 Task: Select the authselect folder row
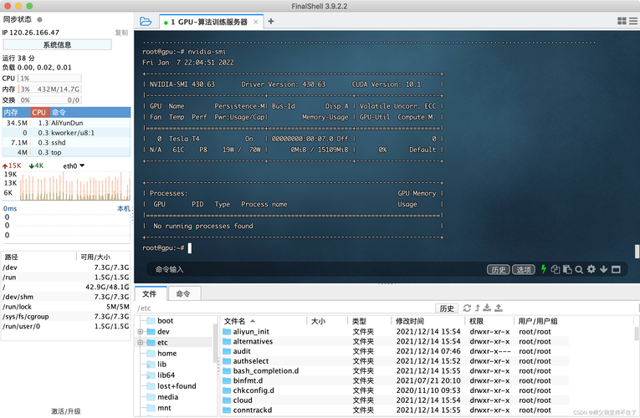(395, 361)
